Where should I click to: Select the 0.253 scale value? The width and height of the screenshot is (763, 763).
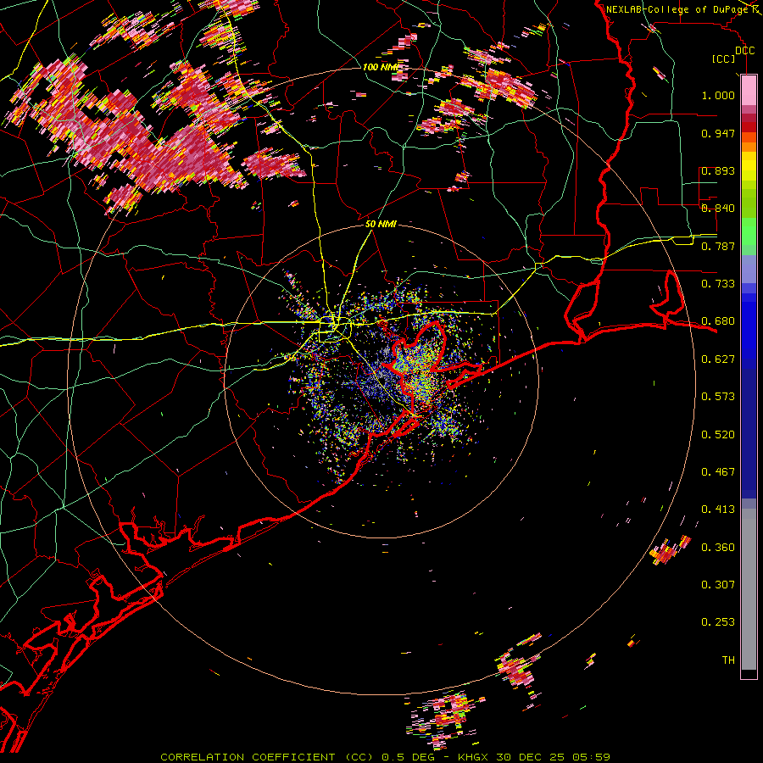718,622
